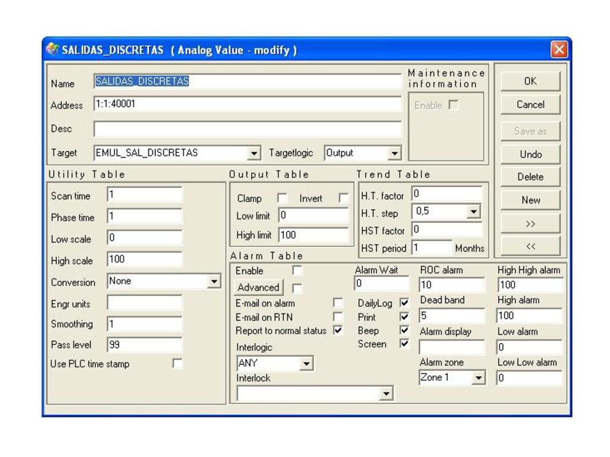Image resolution: width=610 pixels, height=457 pixels.
Task: Click the Utility Table heading
Action: [87, 174]
